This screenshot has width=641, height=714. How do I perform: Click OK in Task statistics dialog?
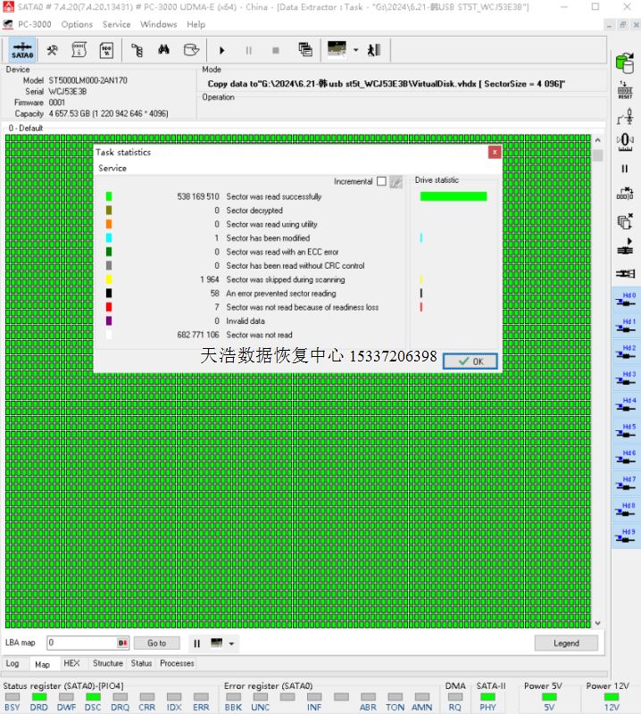point(470,361)
